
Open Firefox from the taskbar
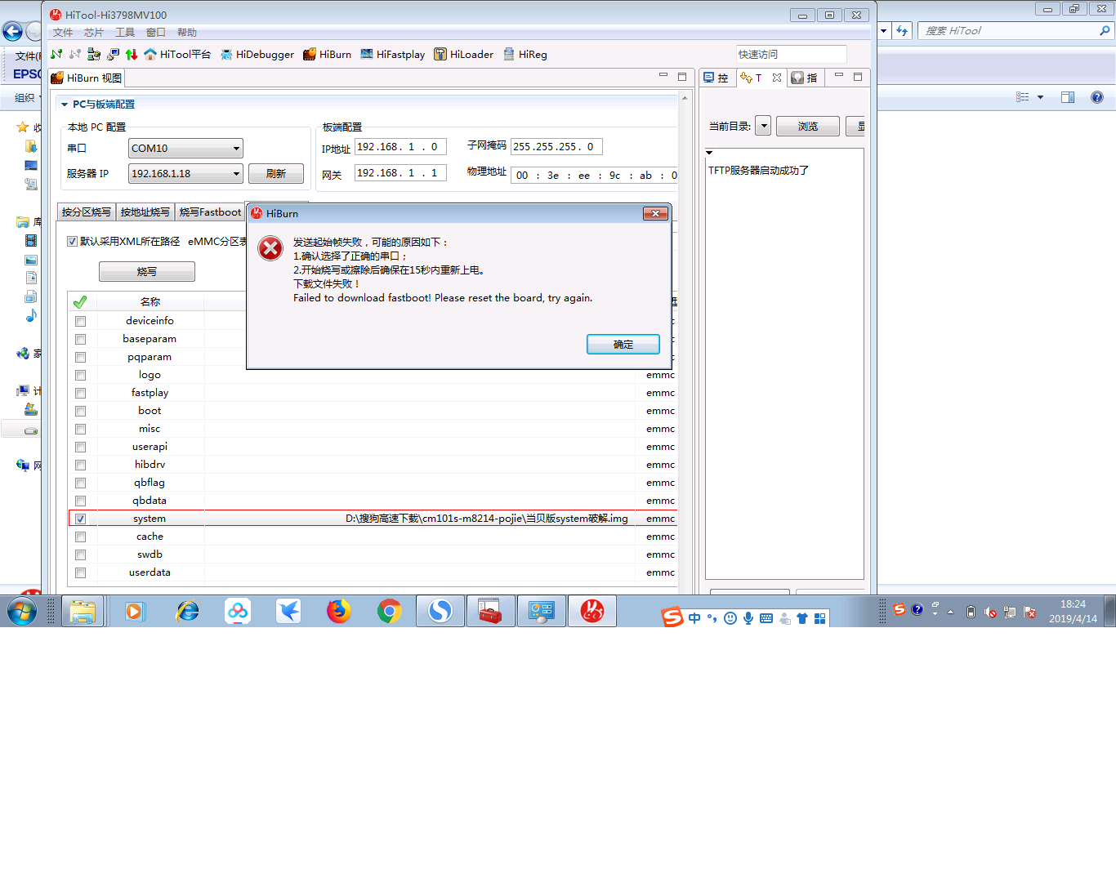[x=339, y=611]
